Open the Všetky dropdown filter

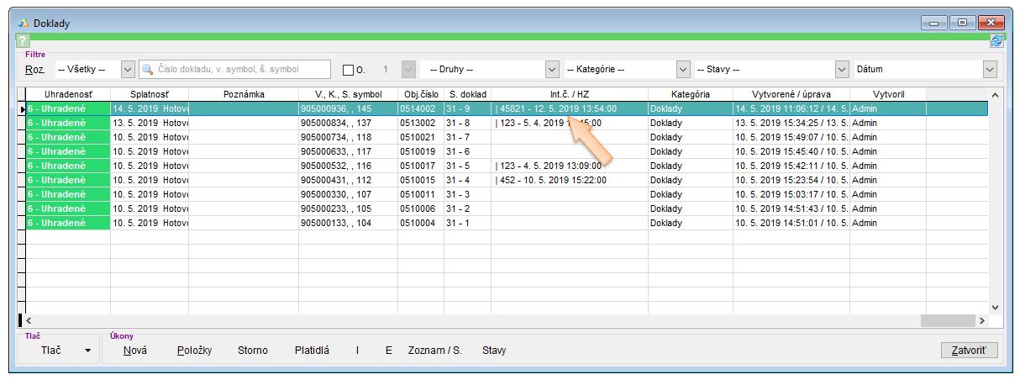[128, 70]
